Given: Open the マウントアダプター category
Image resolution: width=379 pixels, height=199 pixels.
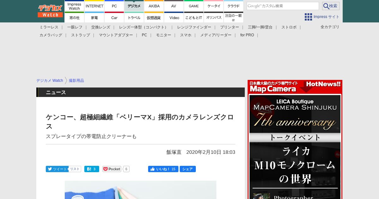Looking at the screenshot, I should 116,35.
